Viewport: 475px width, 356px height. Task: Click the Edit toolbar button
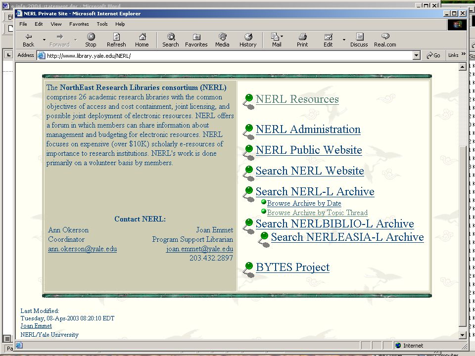(328, 40)
